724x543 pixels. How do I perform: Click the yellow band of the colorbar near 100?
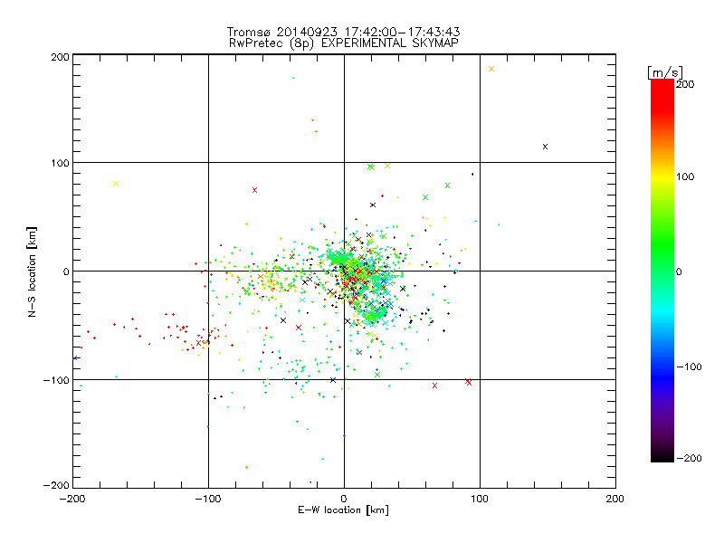[662, 176]
